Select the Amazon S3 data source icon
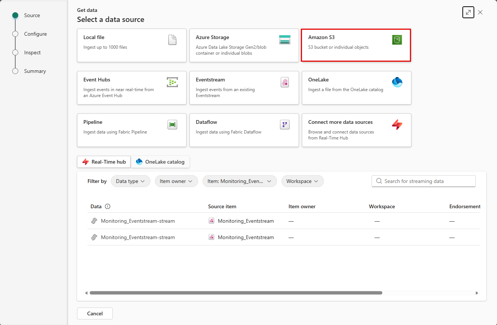 397,39
